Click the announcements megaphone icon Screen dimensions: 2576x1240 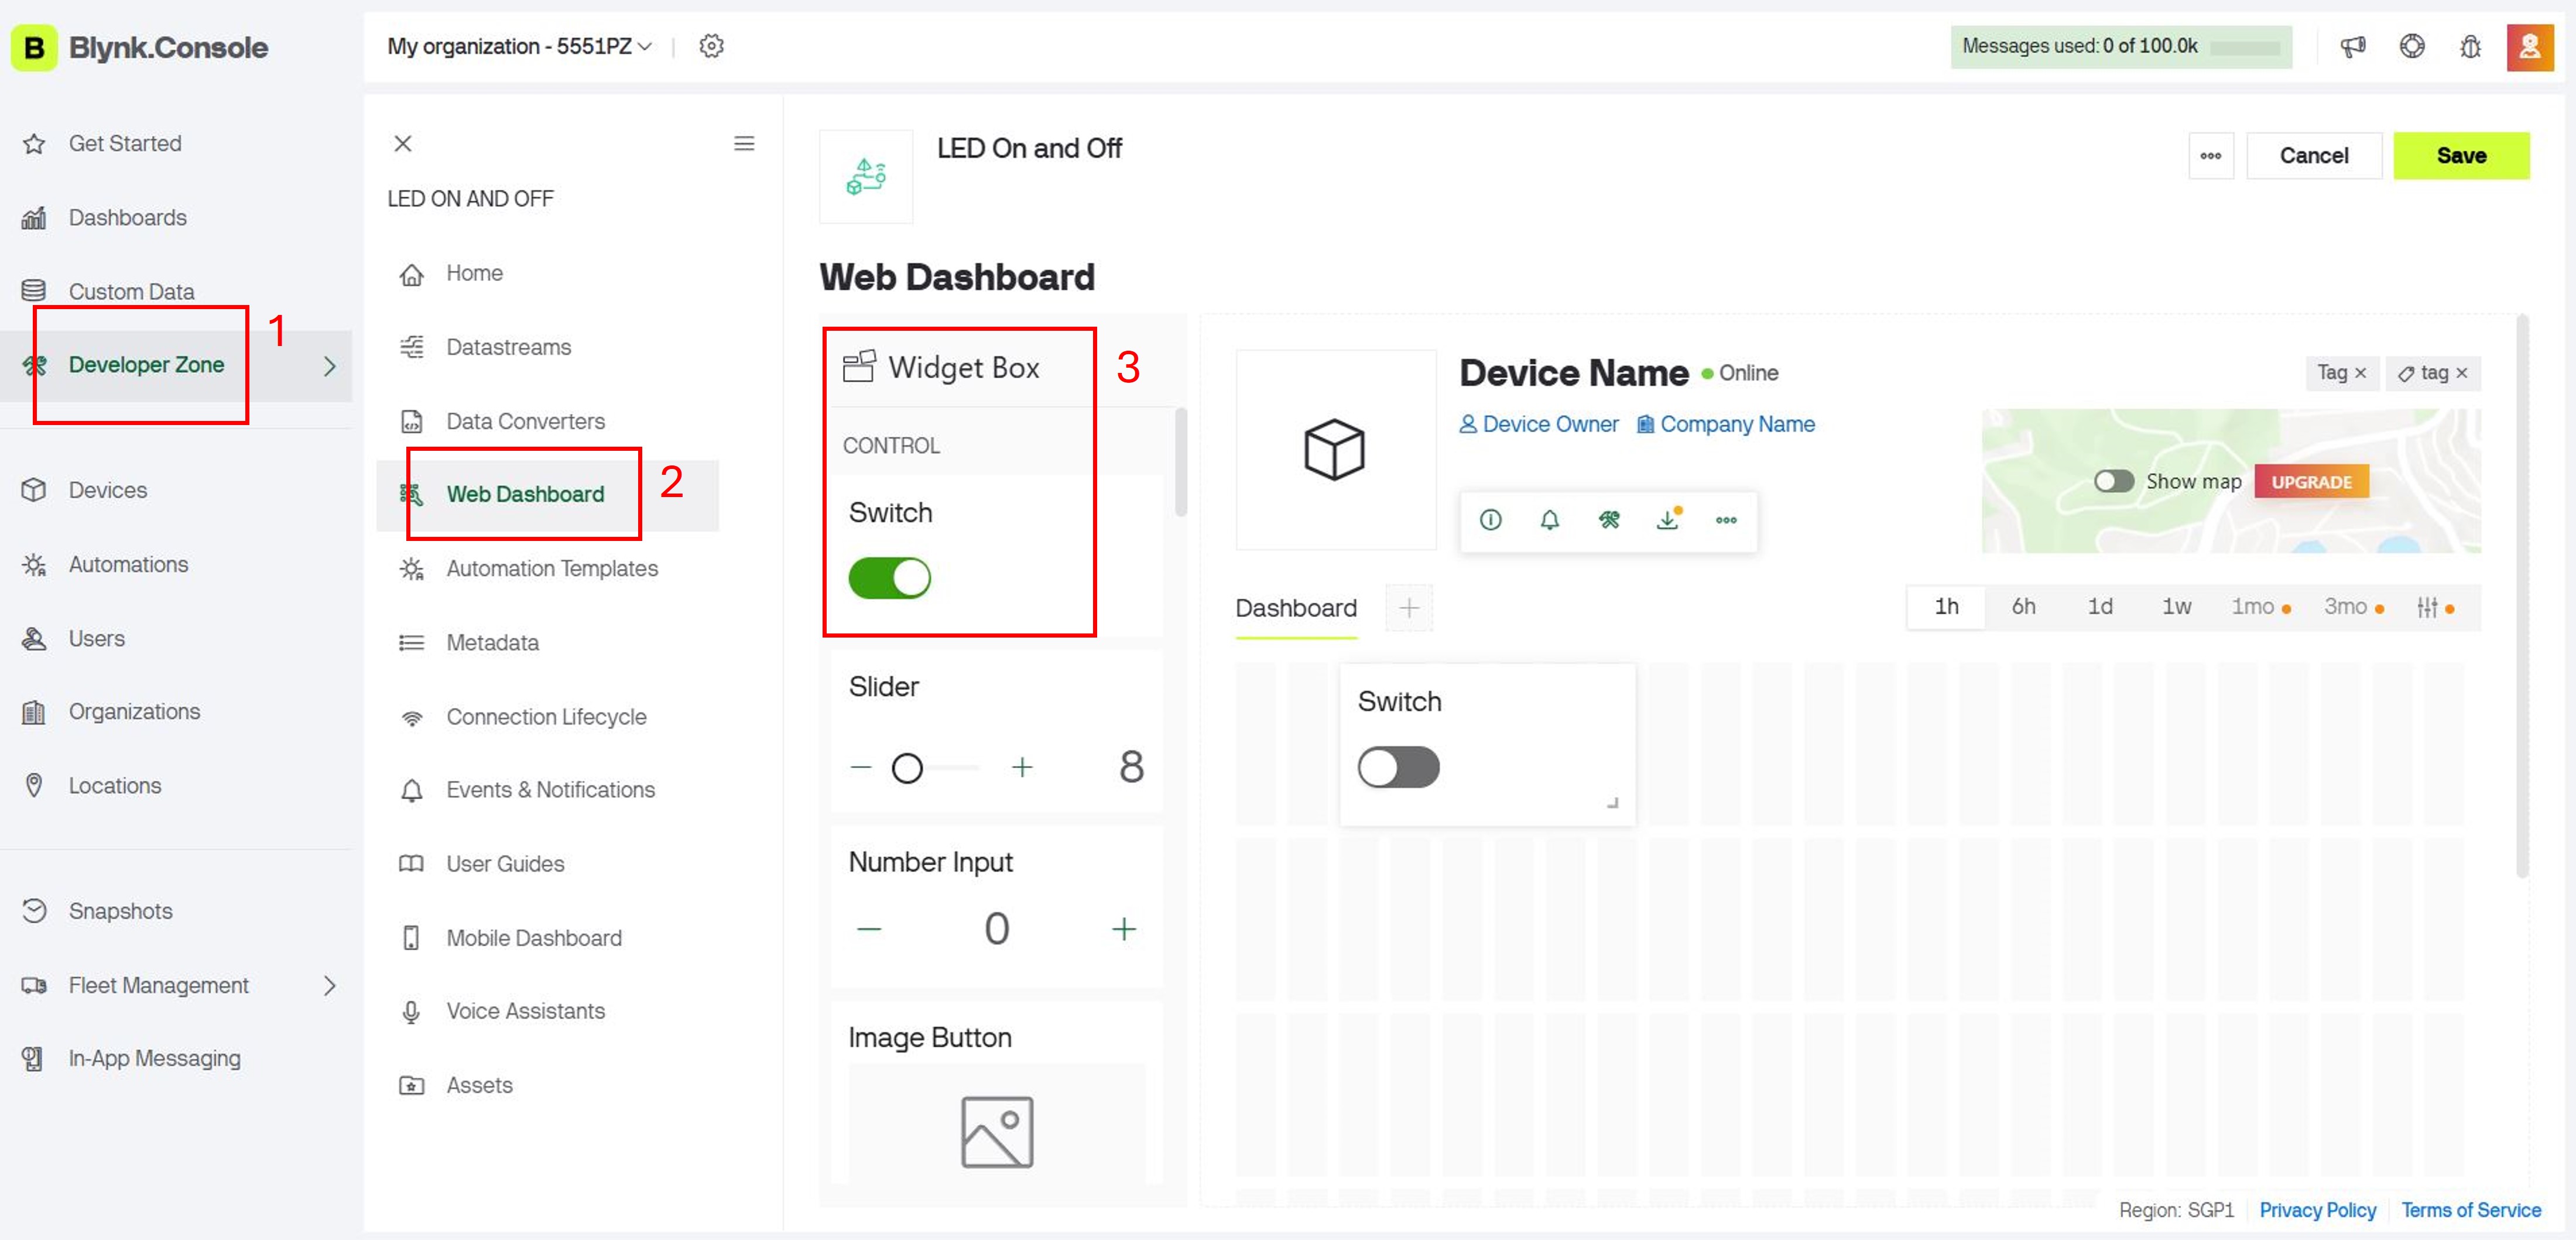[x=2353, y=46]
